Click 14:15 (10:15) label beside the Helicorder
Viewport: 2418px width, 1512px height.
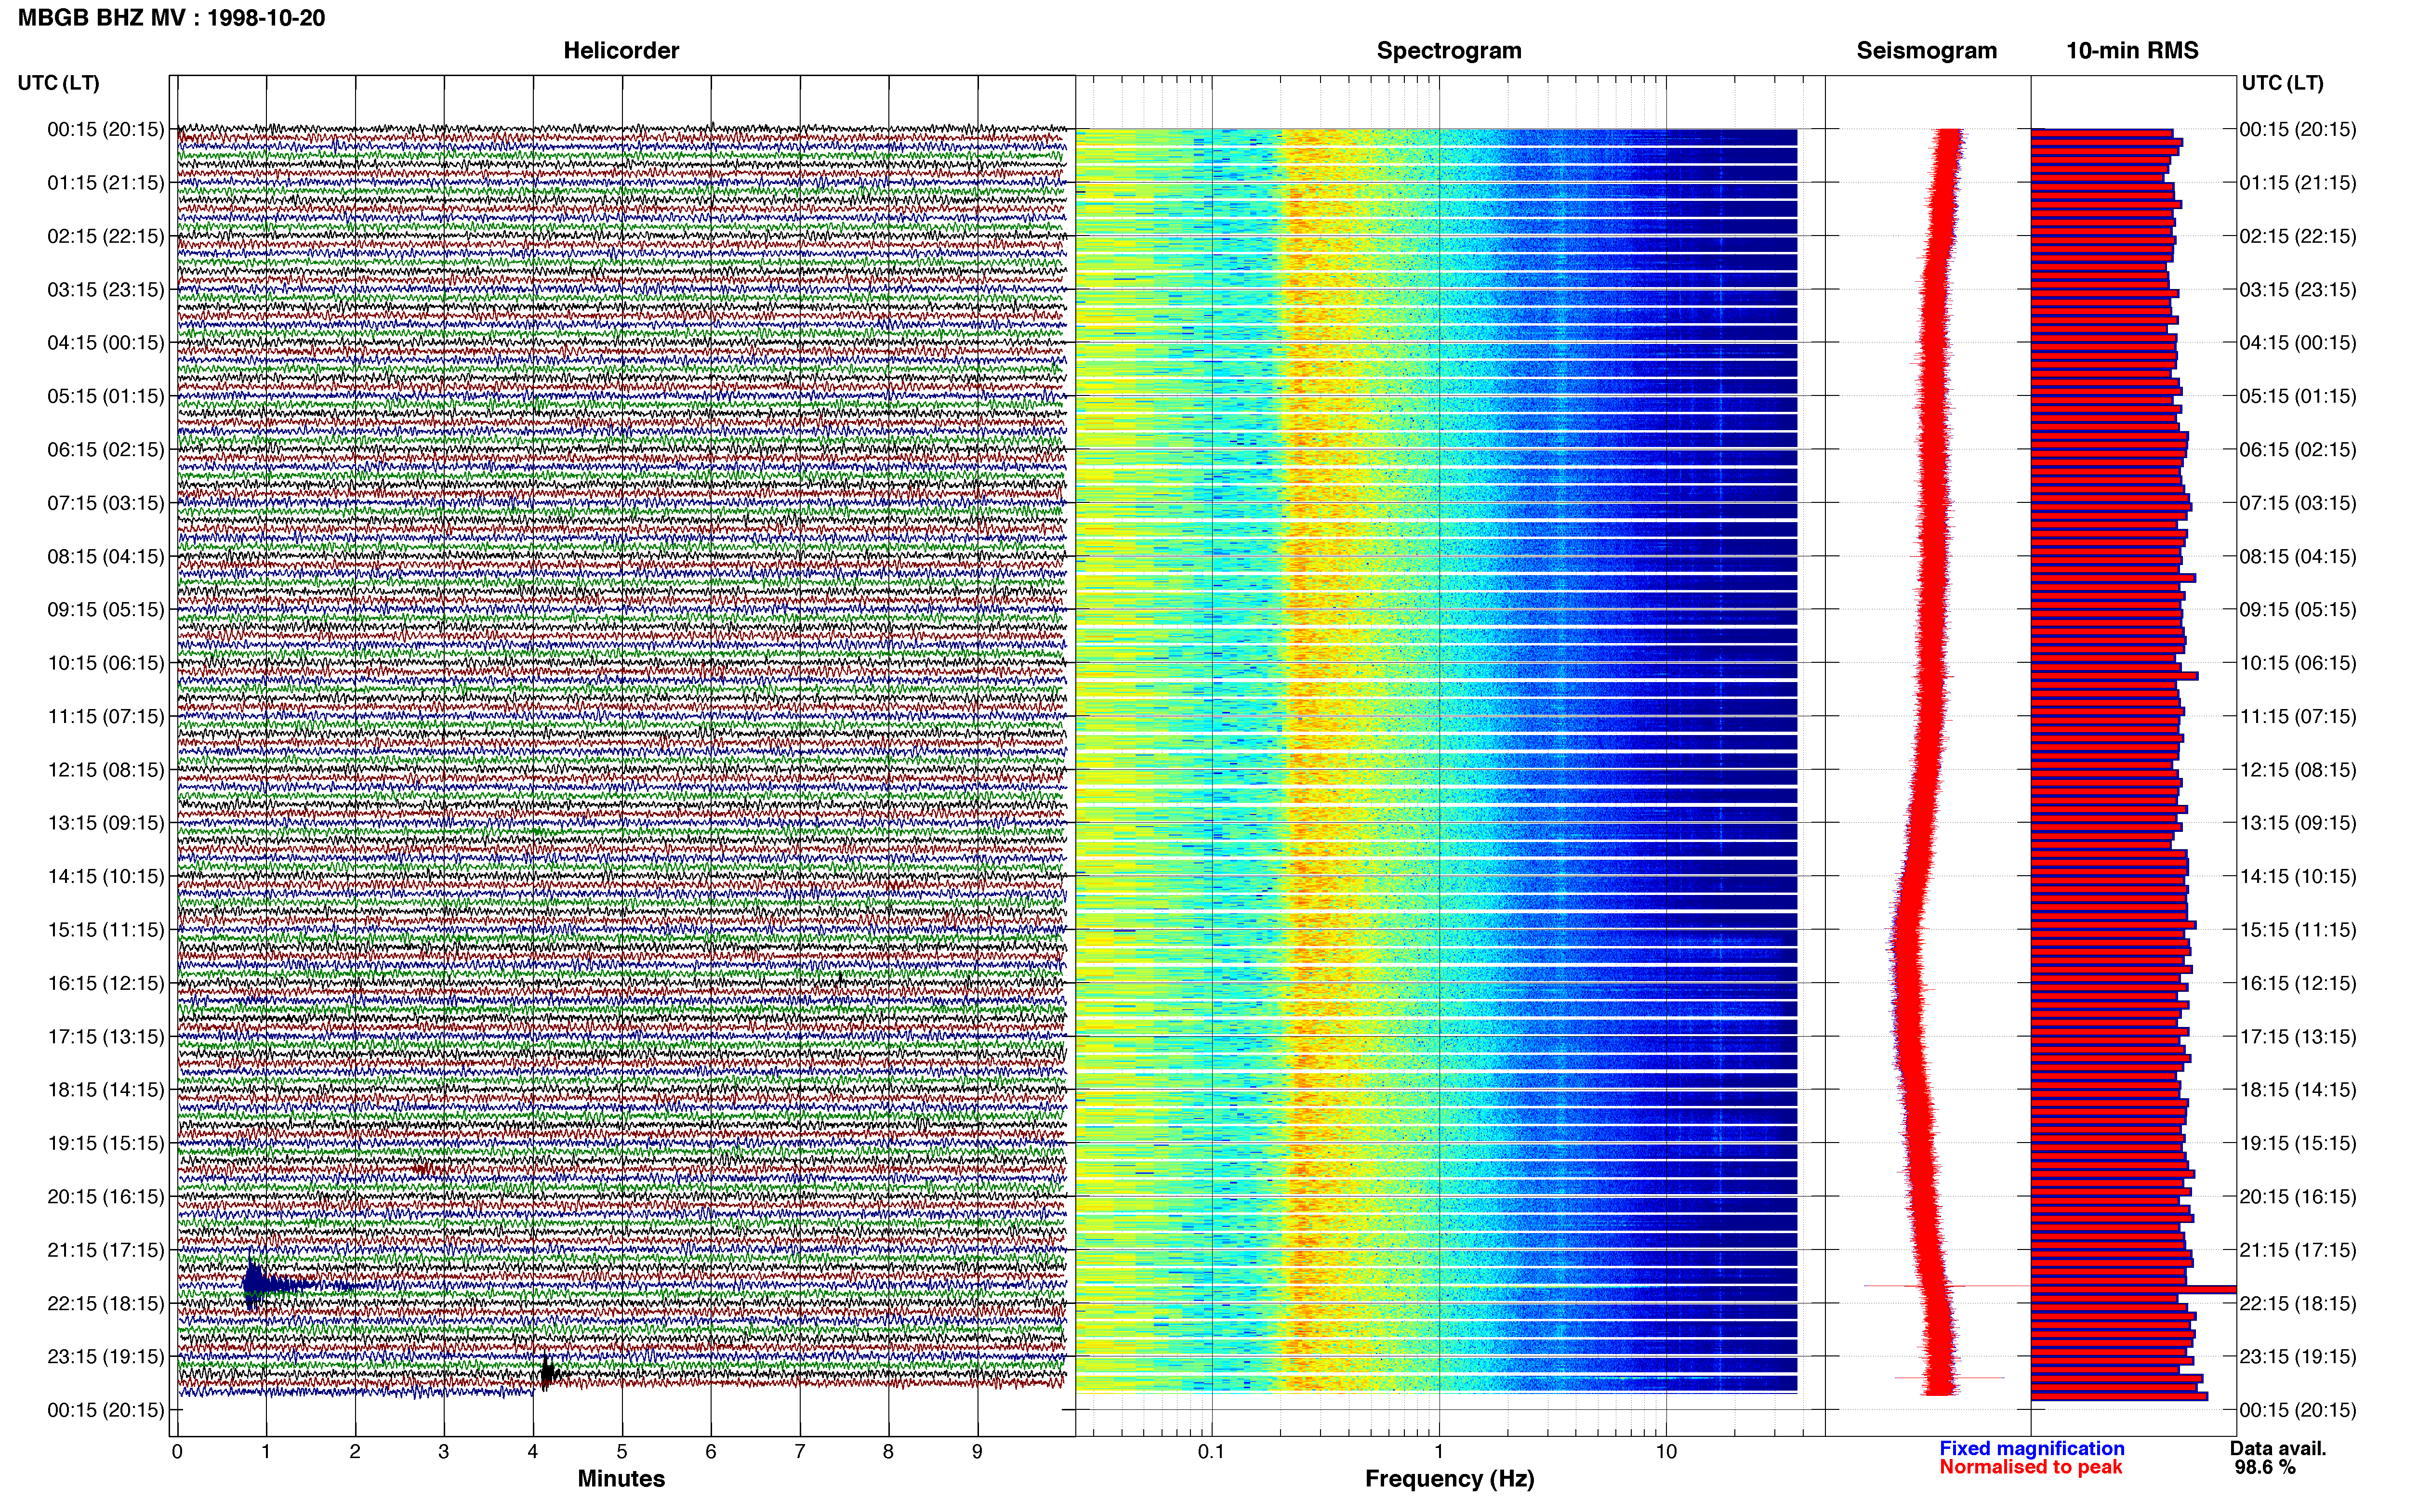click(106, 877)
